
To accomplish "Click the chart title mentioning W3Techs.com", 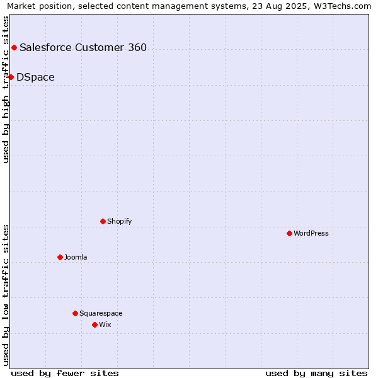I will tap(189, 6).
